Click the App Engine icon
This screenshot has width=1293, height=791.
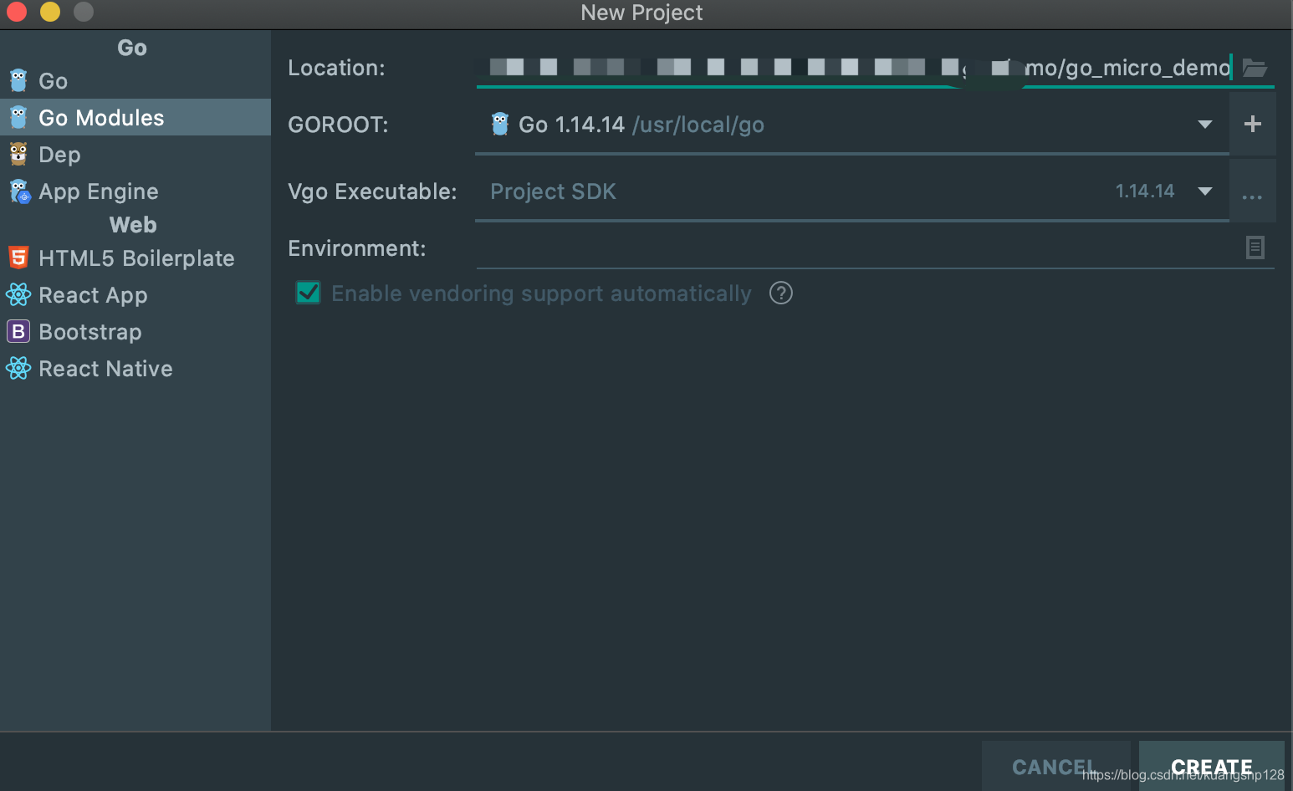click(x=19, y=191)
